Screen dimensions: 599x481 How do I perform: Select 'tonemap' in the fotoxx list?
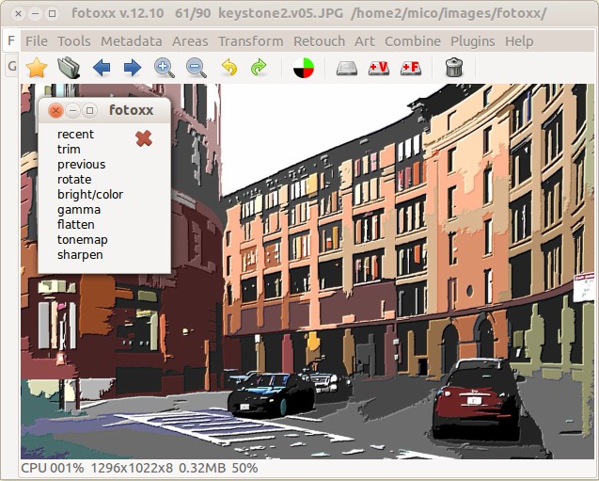(83, 240)
